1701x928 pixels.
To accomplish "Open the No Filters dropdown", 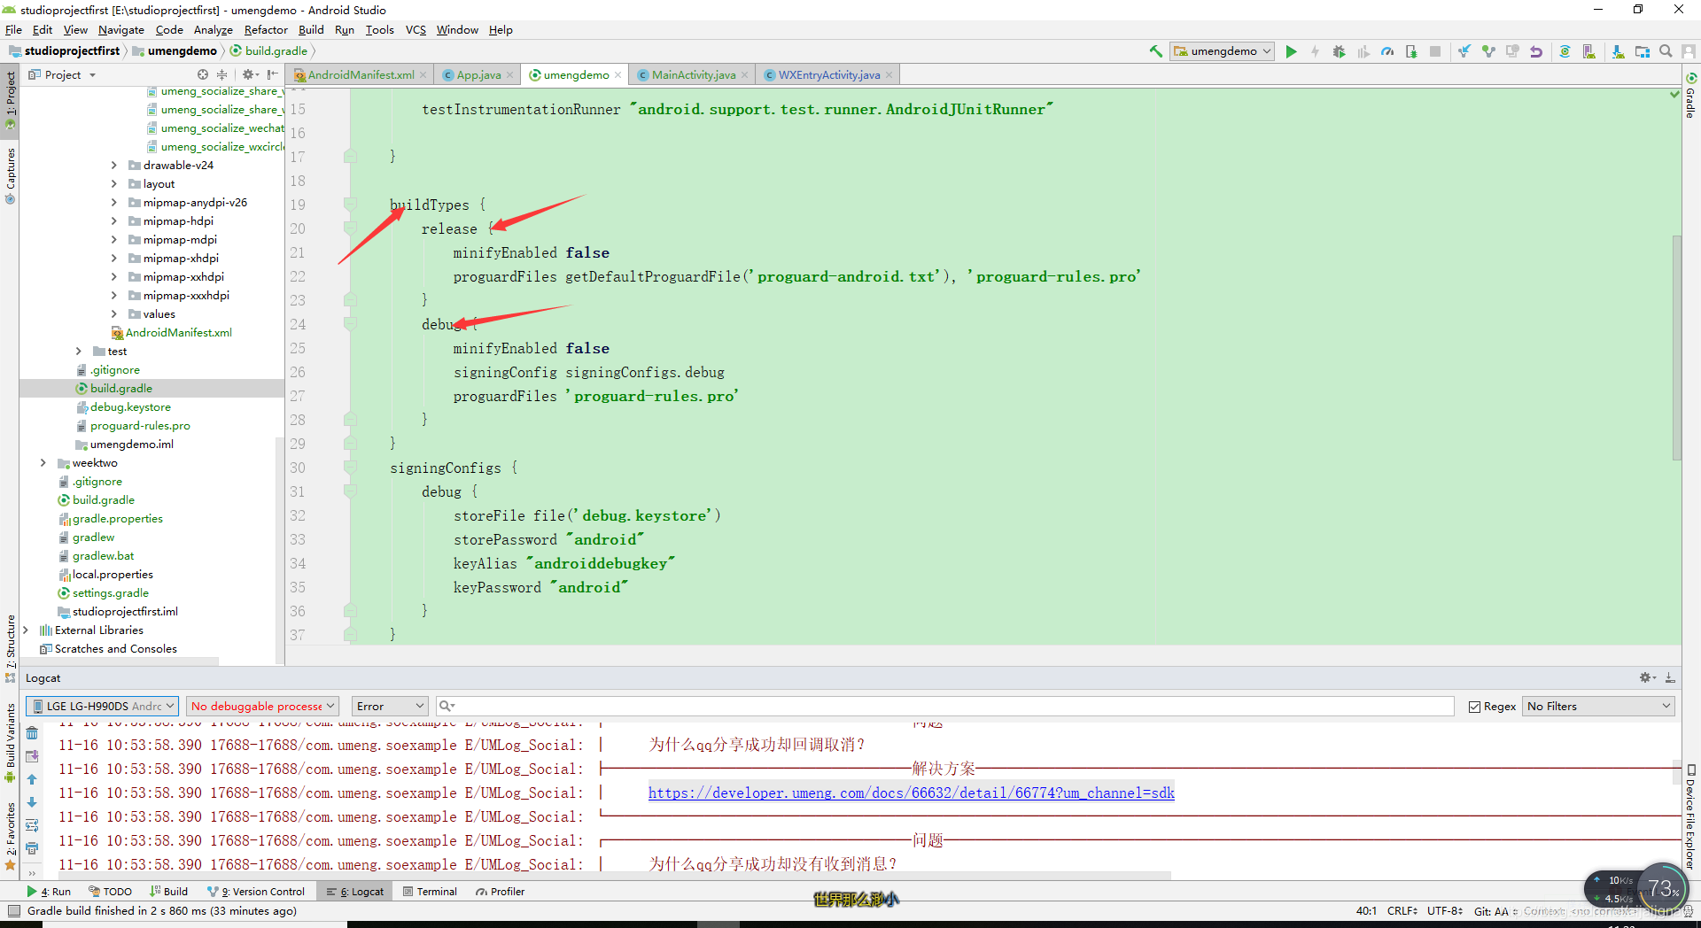I will pos(1599,706).
